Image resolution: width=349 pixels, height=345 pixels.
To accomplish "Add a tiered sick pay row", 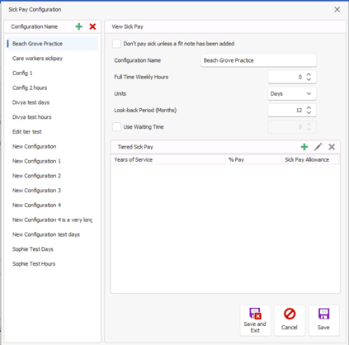I will (x=304, y=147).
